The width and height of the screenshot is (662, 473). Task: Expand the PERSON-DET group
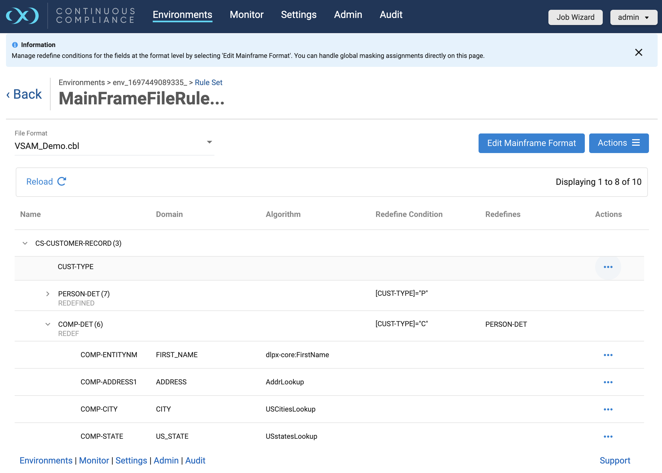48,294
